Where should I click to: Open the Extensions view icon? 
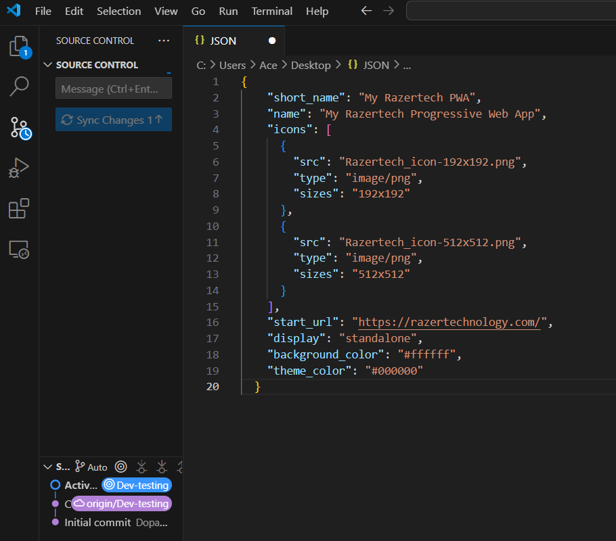pyautogui.click(x=19, y=209)
